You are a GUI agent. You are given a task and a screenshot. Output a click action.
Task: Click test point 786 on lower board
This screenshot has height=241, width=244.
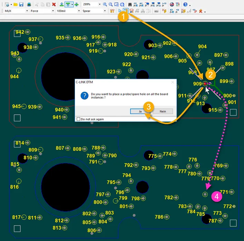coord(167,217)
